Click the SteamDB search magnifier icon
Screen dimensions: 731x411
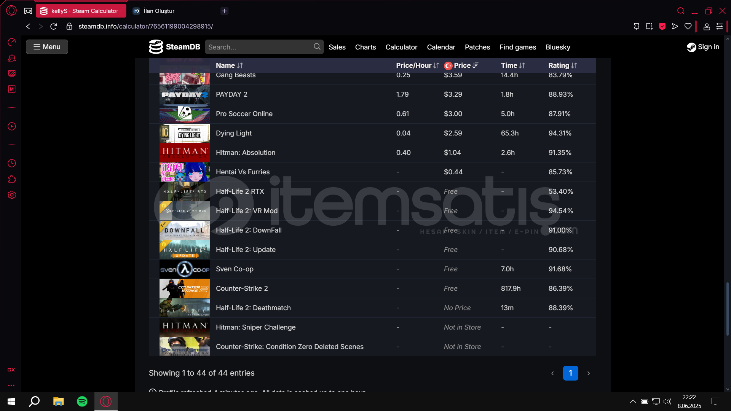[x=317, y=46]
